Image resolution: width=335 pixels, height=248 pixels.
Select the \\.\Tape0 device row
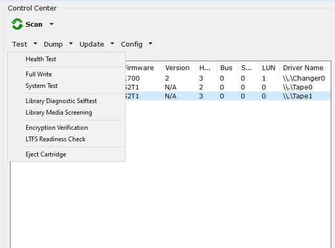(x=228, y=87)
